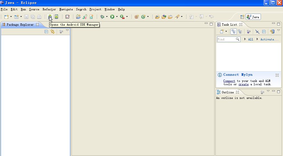Open the Refactor menu
The image size is (283, 156).
coord(49,9)
